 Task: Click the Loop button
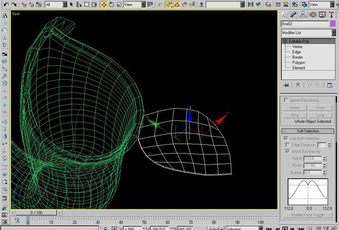(321, 115)
